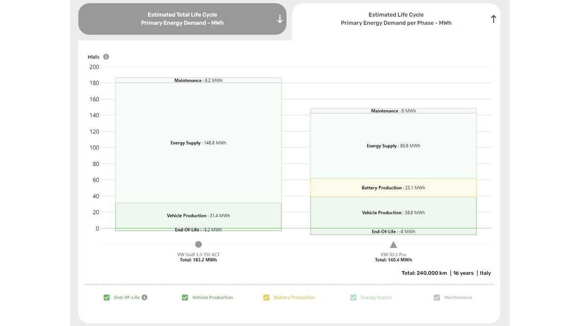Click Golf Vehicle Production 31.4 MWh segment
The width and height of the screenshot is (580, 326).
click(x=198, y=216)
